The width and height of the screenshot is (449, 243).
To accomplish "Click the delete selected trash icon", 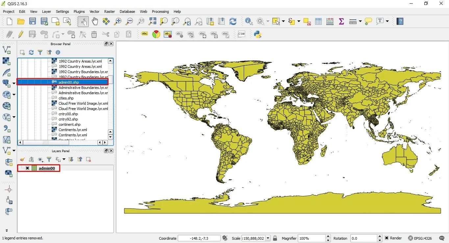I will pos(94,34).
